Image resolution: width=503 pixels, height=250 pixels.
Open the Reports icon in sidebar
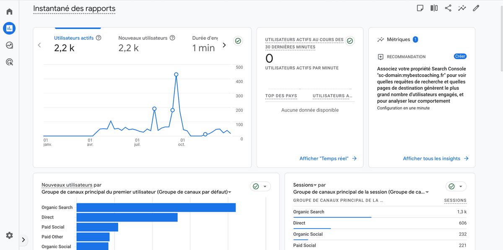pos(9,29)
